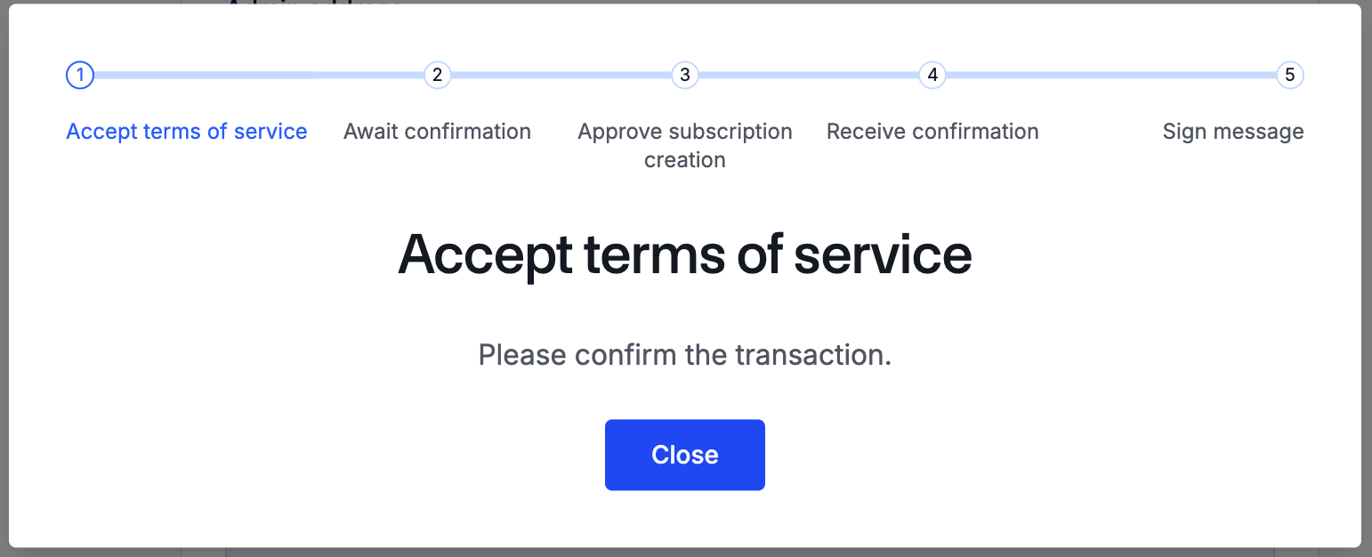The height and width of the screenshot is (557, 1372).
Task: Click the "Please confirm the transaction." text
Action: (684, 355)
